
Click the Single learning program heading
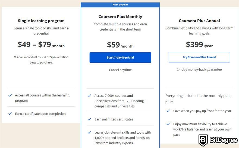[41, 21]
